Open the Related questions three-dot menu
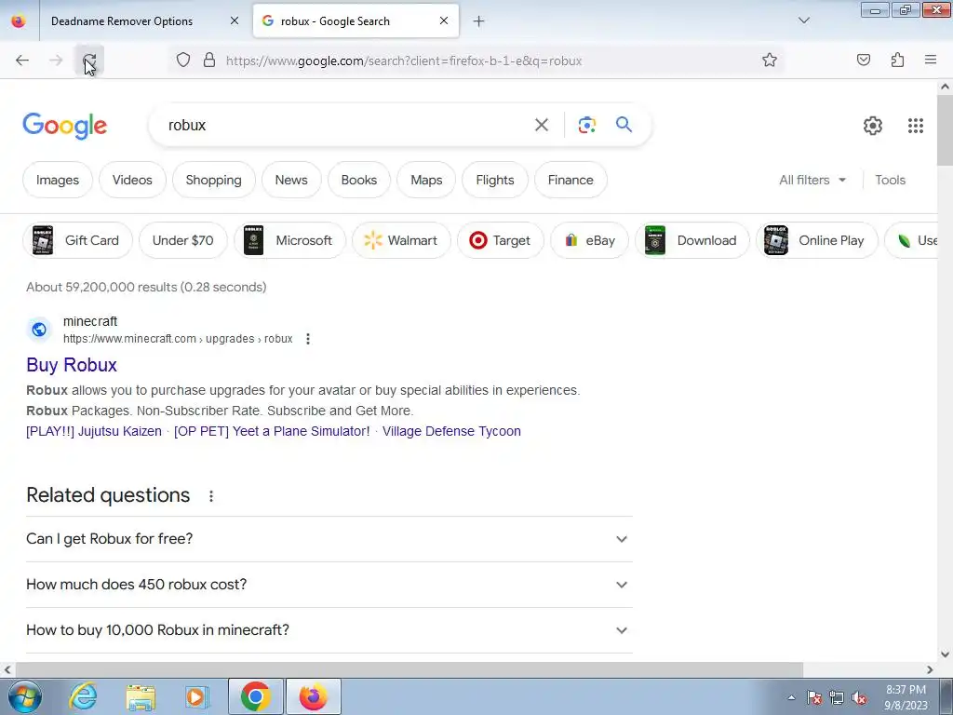Viewport: 953px width, 715px height. [211, 496]
